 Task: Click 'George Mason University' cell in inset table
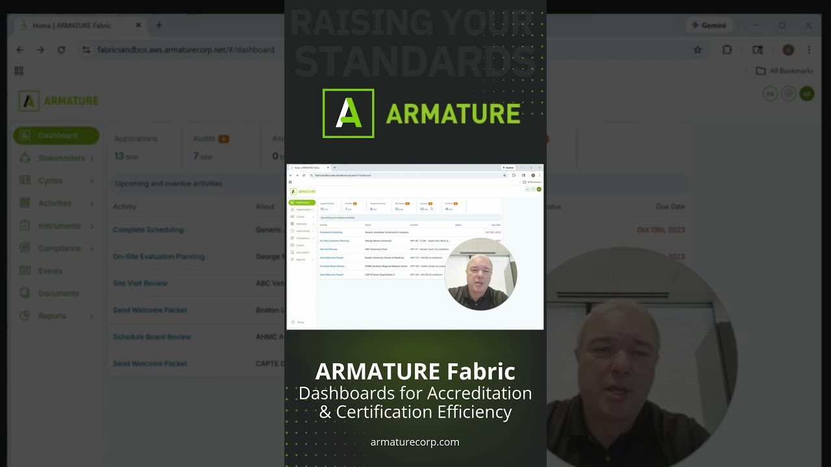[x=378, y=241]
